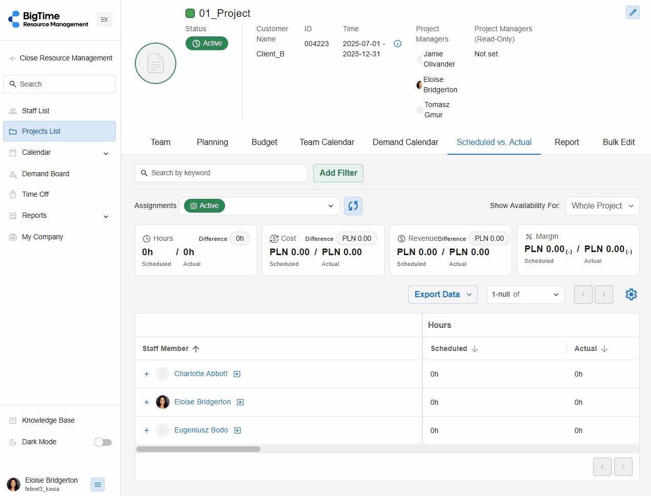
Task: Sort by the Scheduled hours column arrow
Action: pyautogui.click(x=475, y=349)
